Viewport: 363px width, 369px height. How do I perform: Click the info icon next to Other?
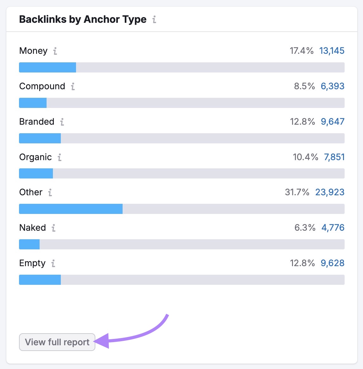(x=50, y=192)
